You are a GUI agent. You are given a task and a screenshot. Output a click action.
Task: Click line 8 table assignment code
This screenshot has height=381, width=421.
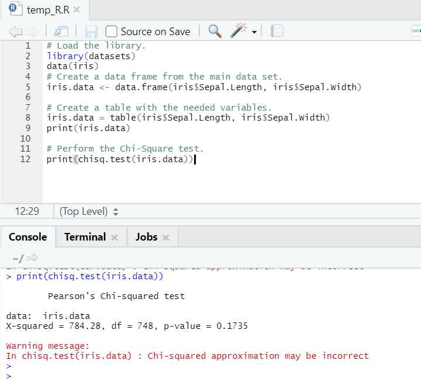[x=188, y=118]
